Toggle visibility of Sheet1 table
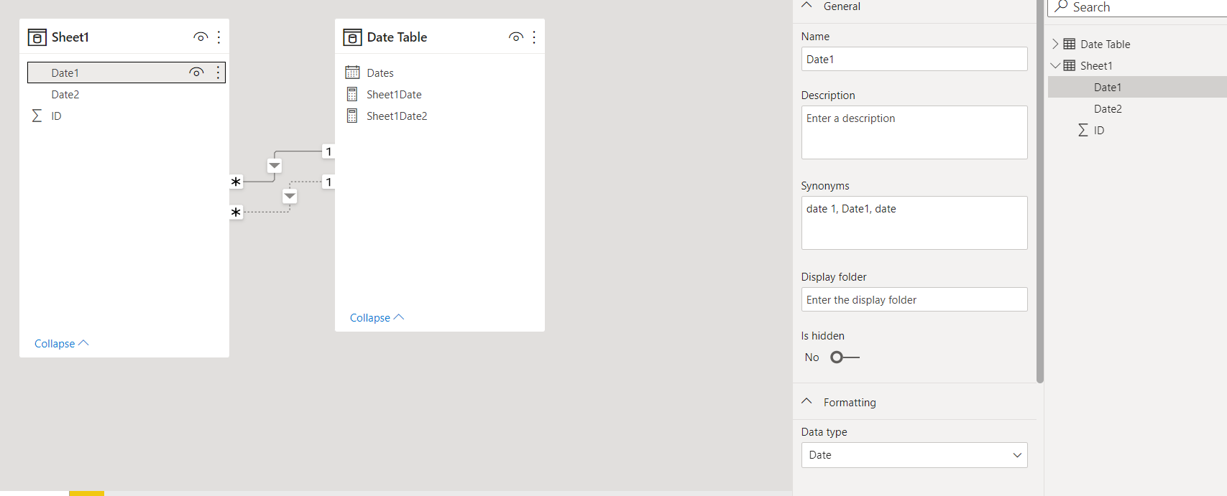 point(201,37)
